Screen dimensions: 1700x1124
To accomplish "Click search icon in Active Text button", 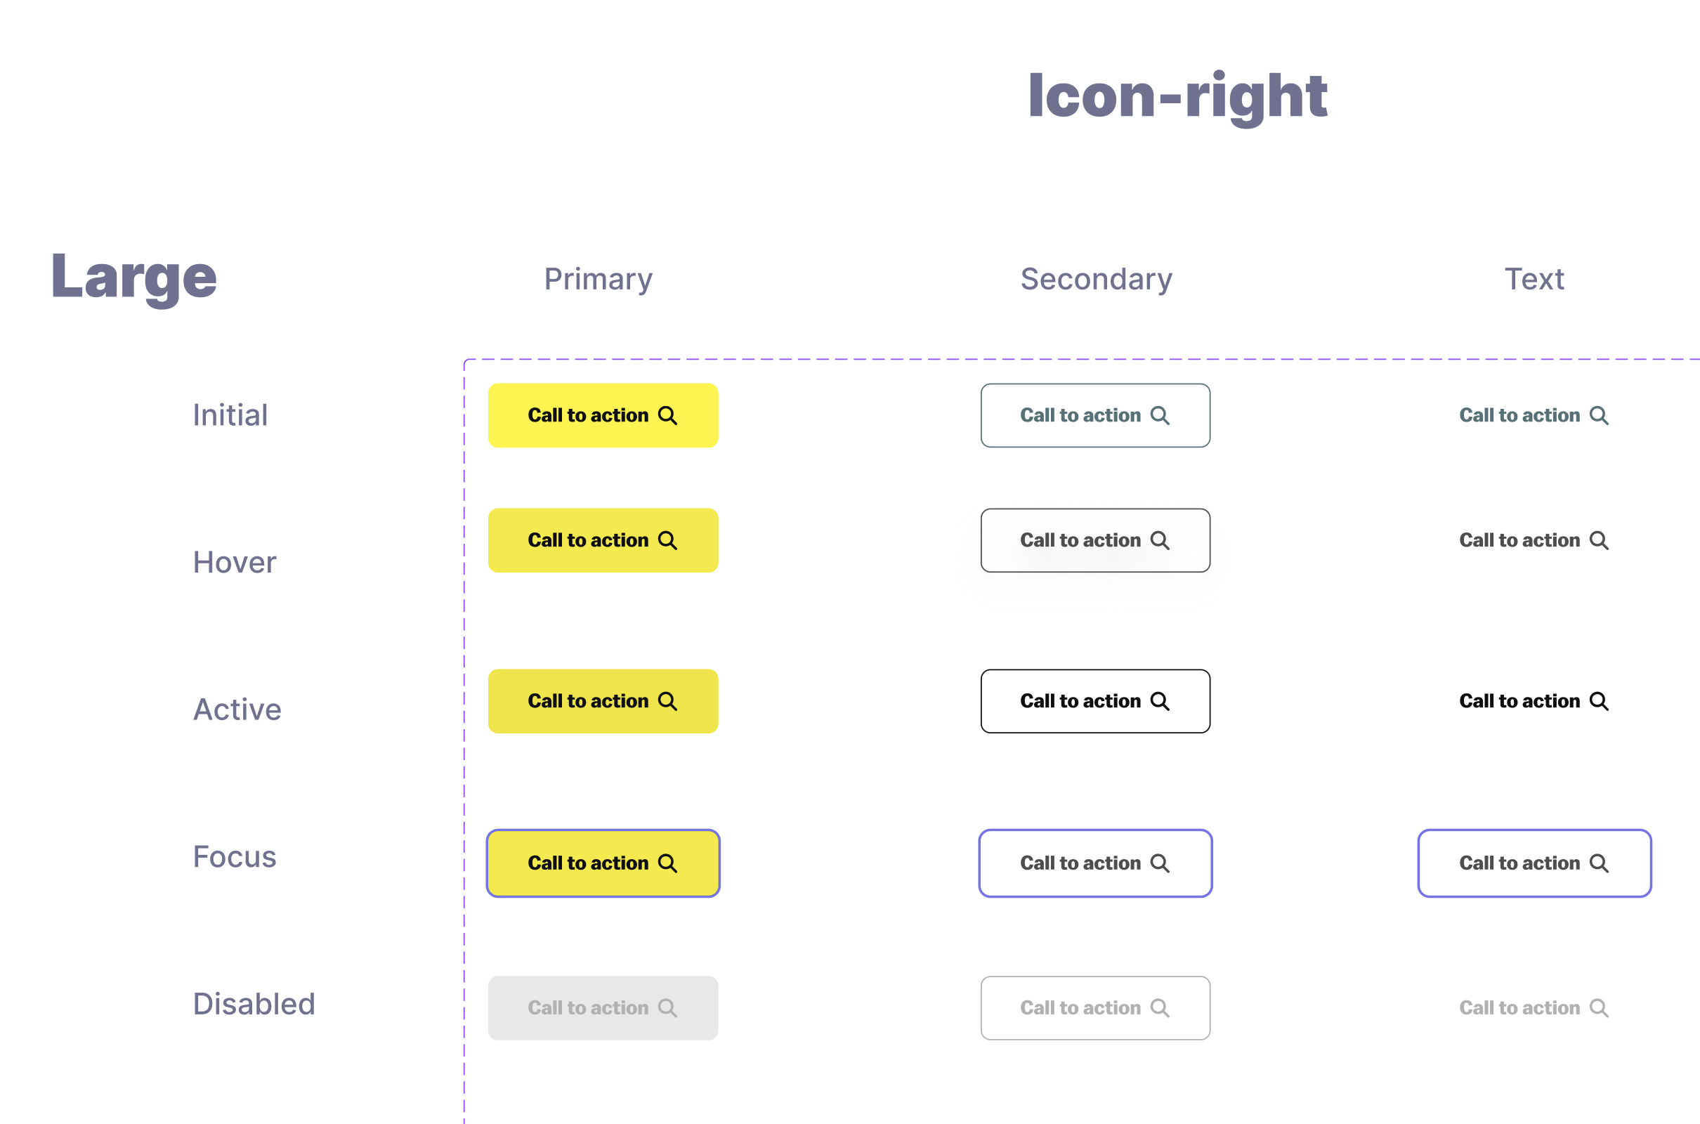I will coord(1599,701).
